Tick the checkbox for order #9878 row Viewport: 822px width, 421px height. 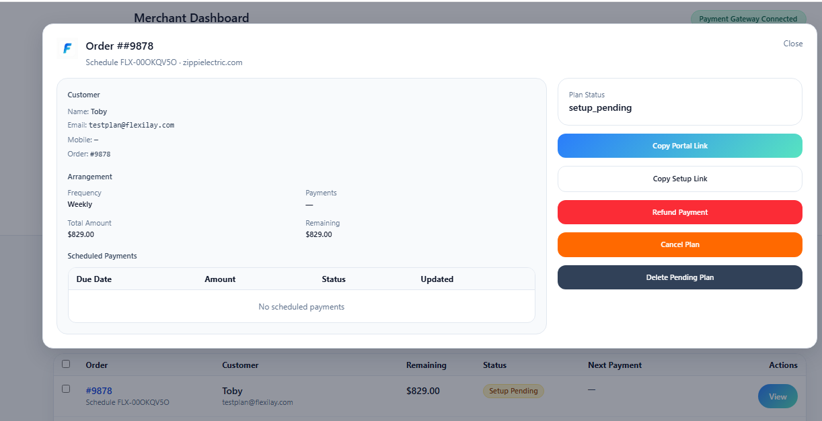[66, 389]
